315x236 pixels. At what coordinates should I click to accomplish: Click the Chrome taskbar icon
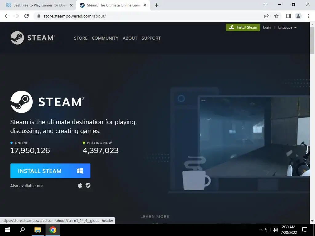53,230
